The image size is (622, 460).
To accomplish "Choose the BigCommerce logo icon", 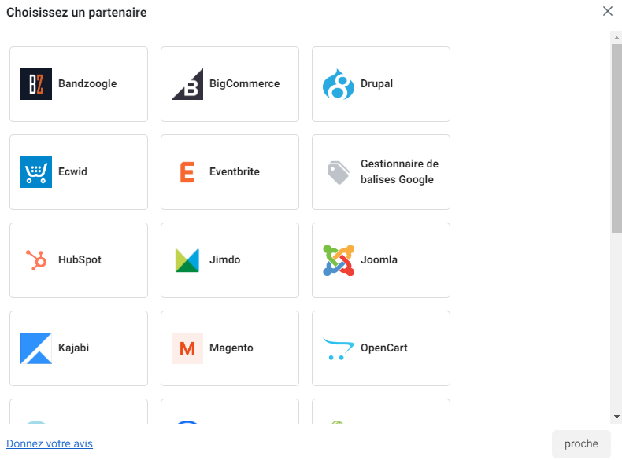I will coord(187,84).
